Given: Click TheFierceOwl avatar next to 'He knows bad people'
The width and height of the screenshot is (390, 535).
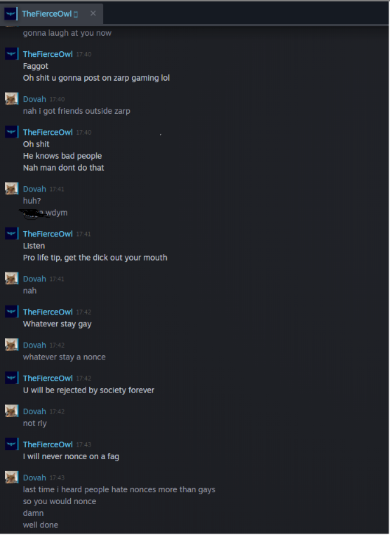Looking at the screenshot, I should (x=11, y=132).
